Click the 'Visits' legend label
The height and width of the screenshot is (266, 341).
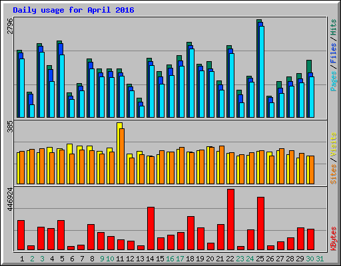[x=334, y=145]
